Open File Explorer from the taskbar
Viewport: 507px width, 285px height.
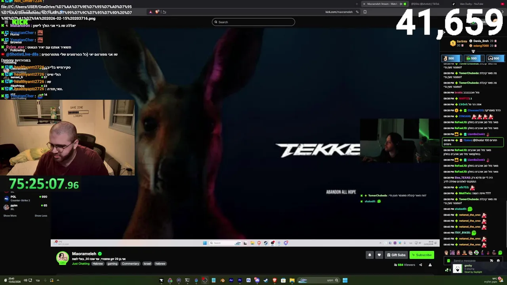(x=292, y=280)
